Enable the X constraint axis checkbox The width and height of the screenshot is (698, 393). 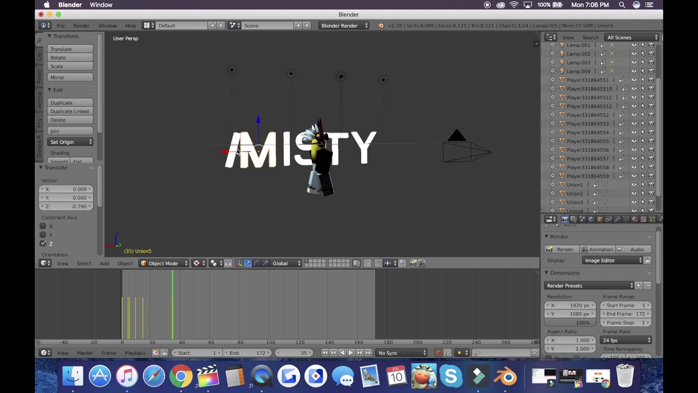[43, 226]
